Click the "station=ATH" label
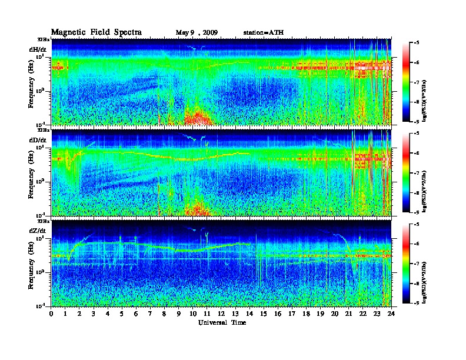This screenshot has height=360, width=466. pos(264,32)
